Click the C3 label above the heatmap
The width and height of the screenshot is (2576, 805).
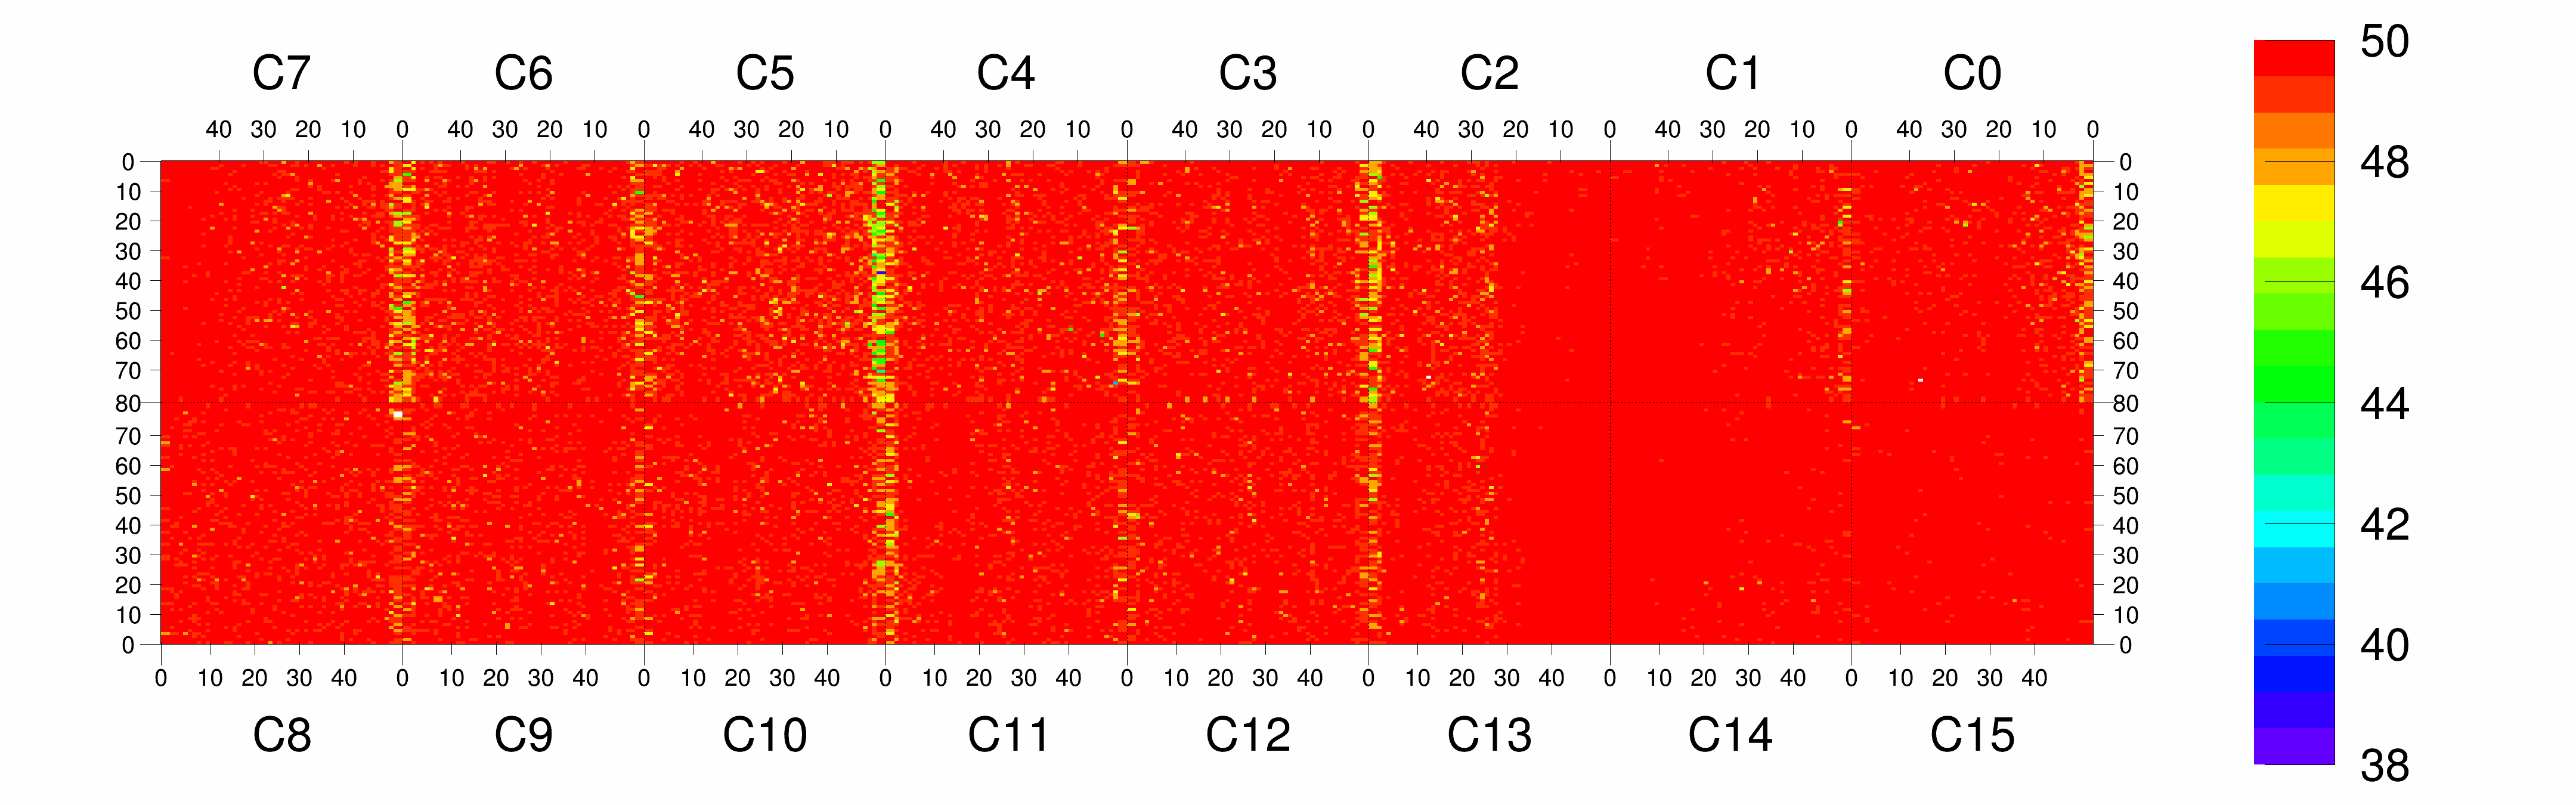click(x=1248, y=73)
